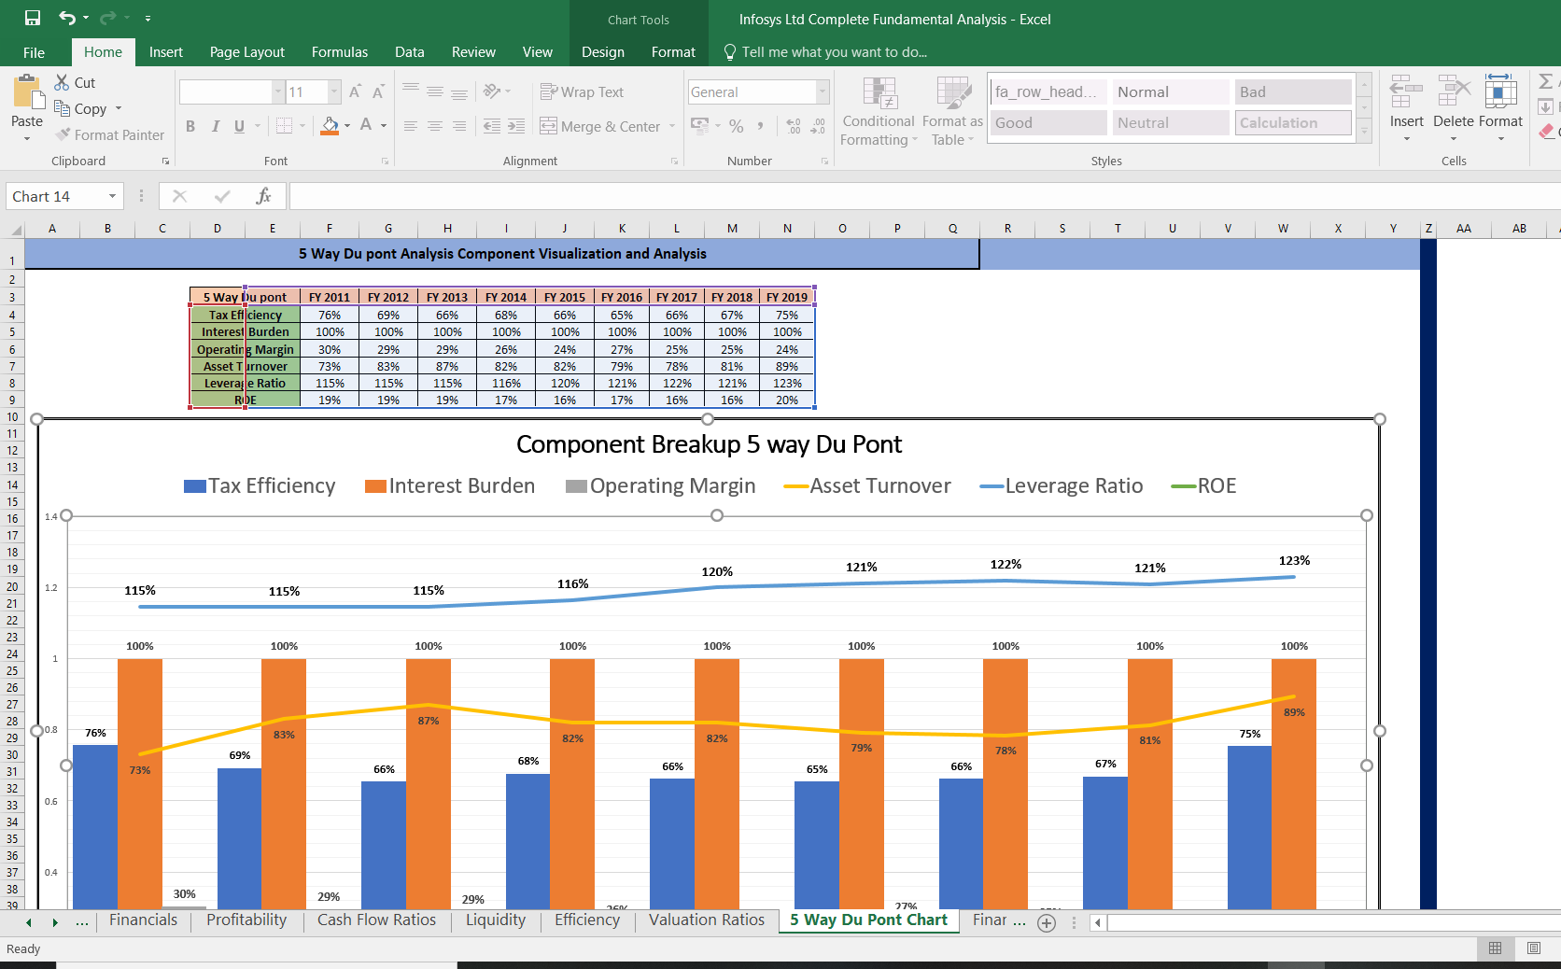Open Conditional Formatting menu
1561x969 pixels.
879,112
